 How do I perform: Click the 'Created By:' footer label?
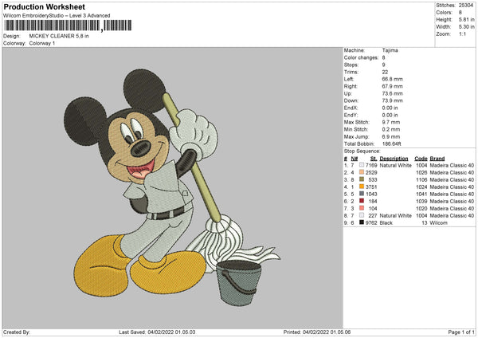point(17,332)
